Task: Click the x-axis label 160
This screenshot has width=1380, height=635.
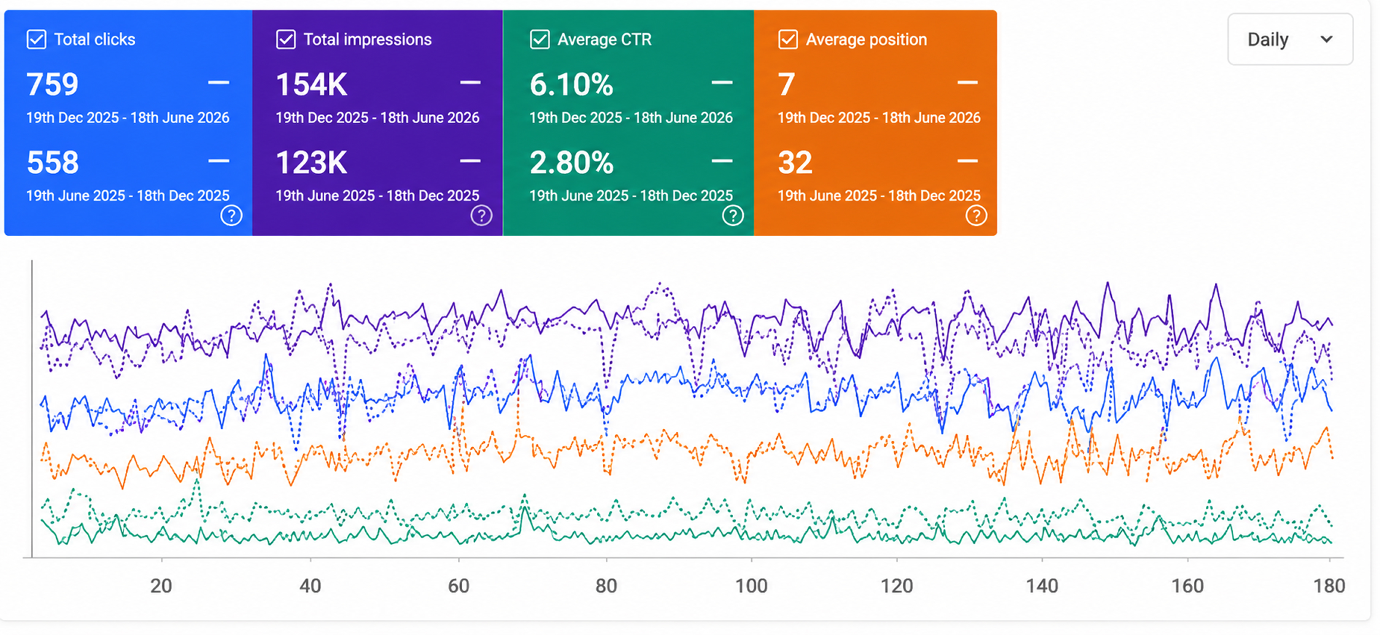Action: pos(1188,586)
